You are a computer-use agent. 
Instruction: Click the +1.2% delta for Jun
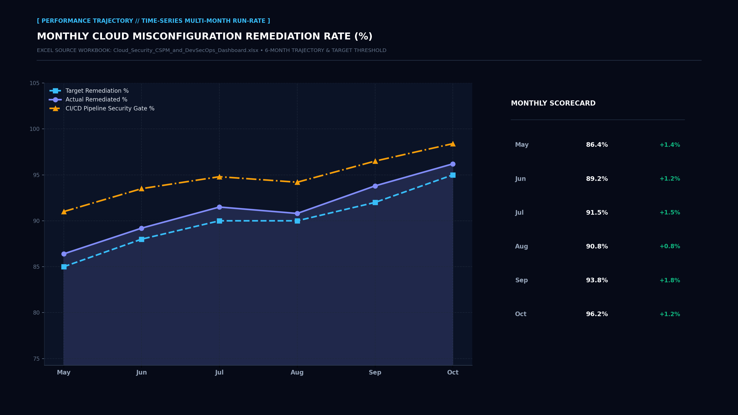(670, 179)
